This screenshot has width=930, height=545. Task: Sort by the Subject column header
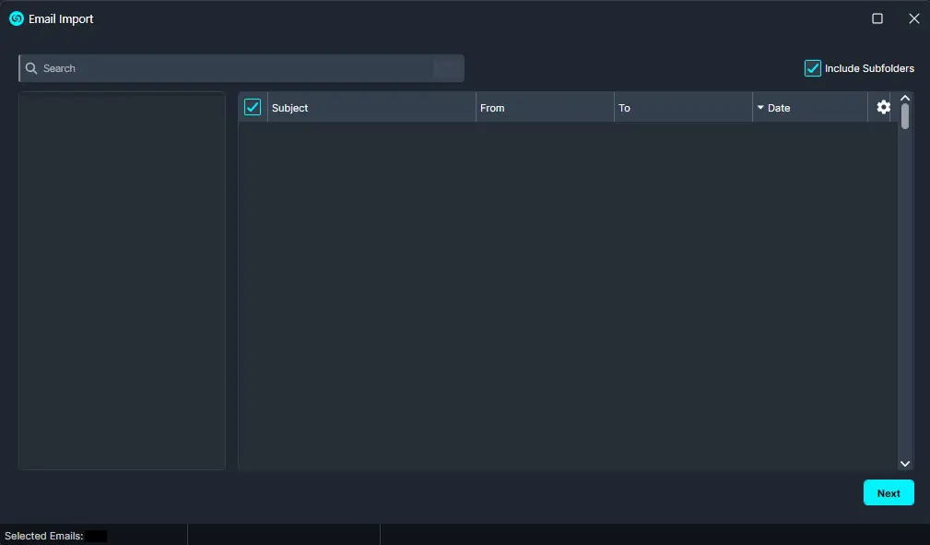[x=371, y=108]
